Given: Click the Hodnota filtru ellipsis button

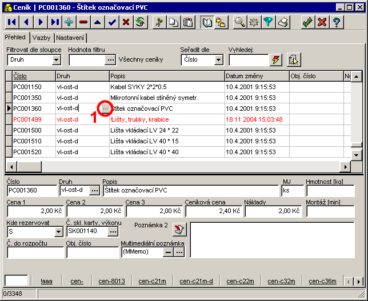Looking at the screenshot, I should click(x=111, y=60).
